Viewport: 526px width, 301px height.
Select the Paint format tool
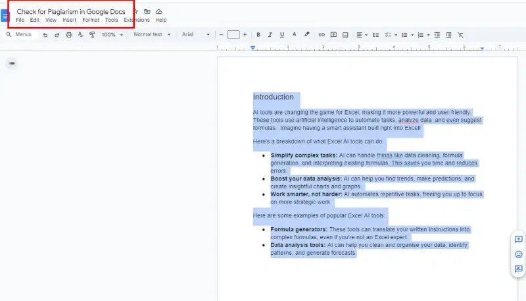coord(92,35)
